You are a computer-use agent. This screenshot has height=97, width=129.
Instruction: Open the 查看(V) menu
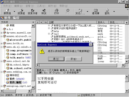coord(30,6)
